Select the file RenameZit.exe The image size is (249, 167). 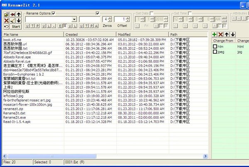[x=15, y=118]
